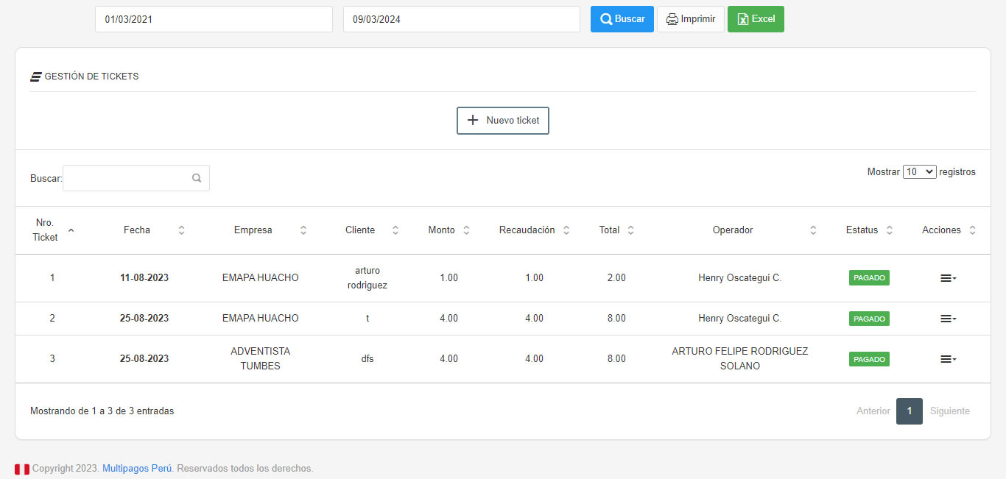The width and height of the screenshot is (1006, 479).
Task: Sort table by Cliente column
Action: 395,230
